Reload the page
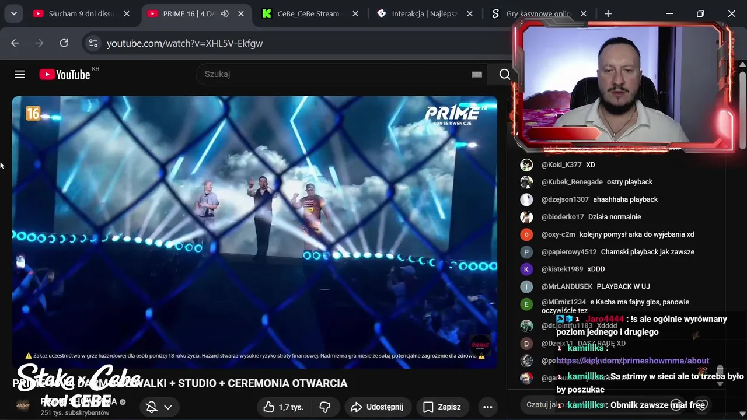 tap(64, 43)
